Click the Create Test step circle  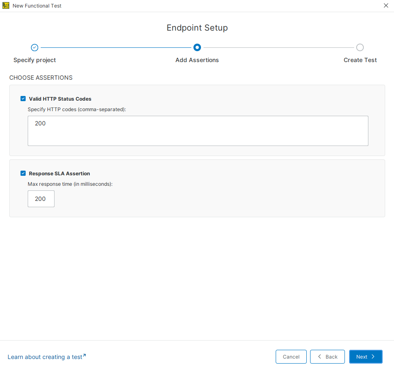pyautogui.click(x=360, y=47)
